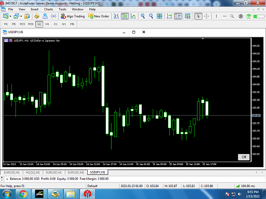Click the chart shift triangle marker

[203, 39]
